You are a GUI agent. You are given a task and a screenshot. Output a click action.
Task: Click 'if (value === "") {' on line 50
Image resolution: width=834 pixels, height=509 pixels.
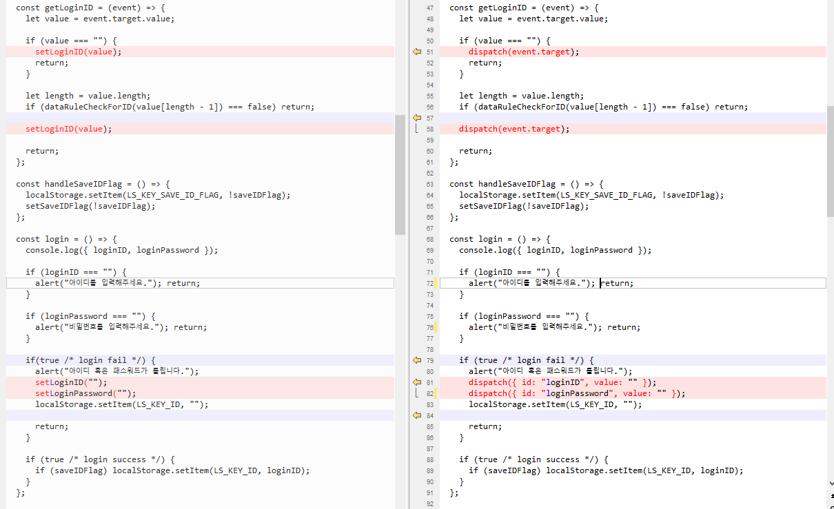(505, 41)
